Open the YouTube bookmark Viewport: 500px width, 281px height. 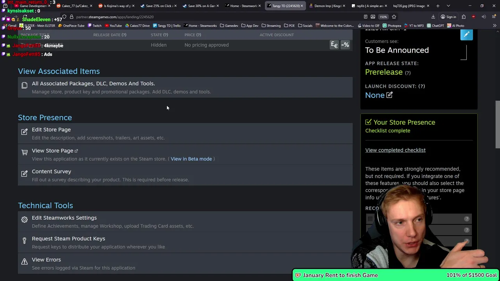[x=113, y=26]
